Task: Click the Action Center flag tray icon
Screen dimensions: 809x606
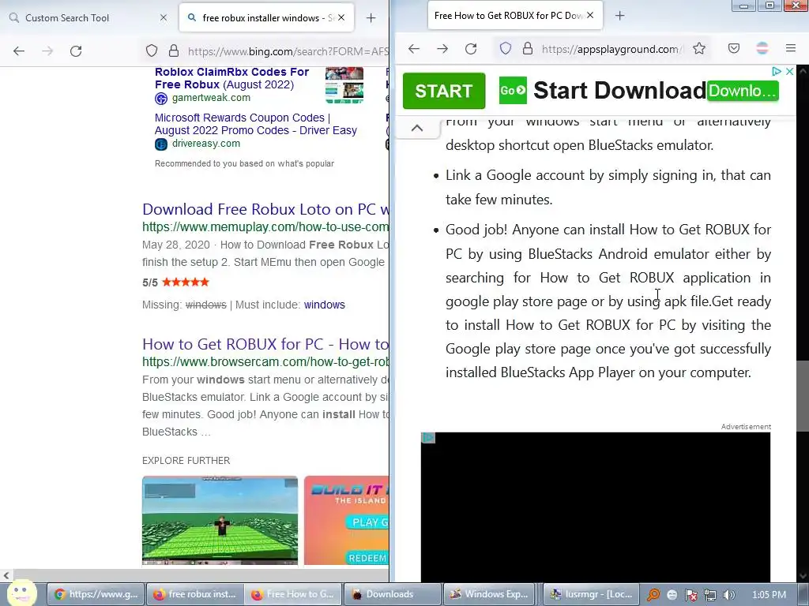Action: 691,595
